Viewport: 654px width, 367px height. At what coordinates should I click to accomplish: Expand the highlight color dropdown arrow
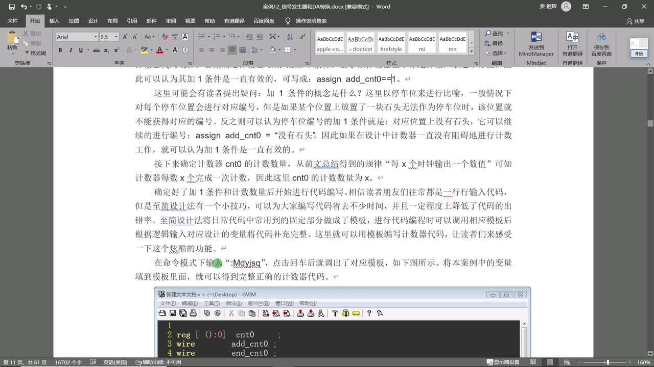[151, 50]
